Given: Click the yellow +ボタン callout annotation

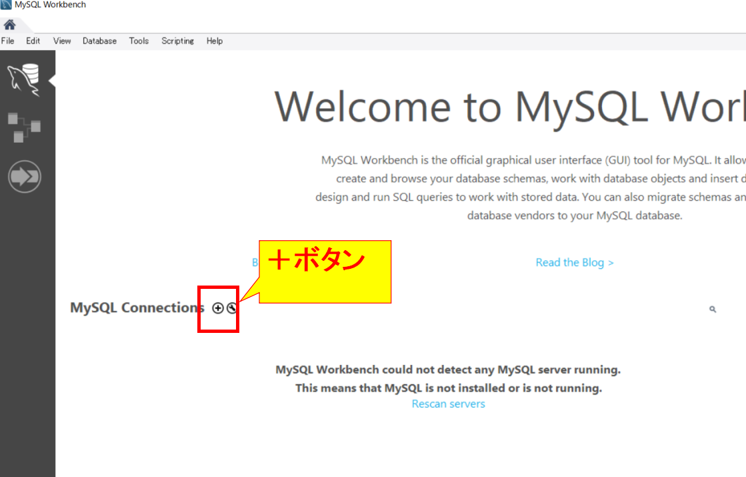Looking at the screenshot, I should click(x=325, y=271).
